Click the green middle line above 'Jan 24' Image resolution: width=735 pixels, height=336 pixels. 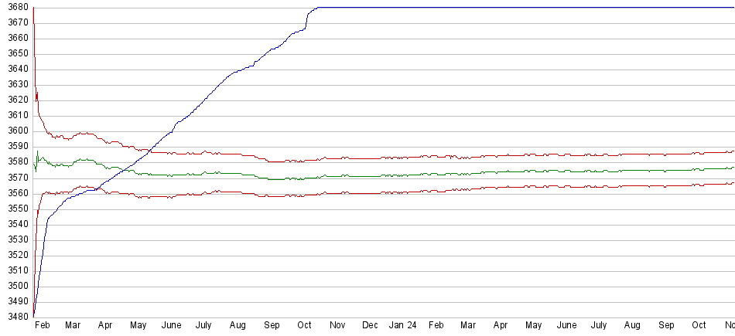pyautogui.click(x=402, y=175)
